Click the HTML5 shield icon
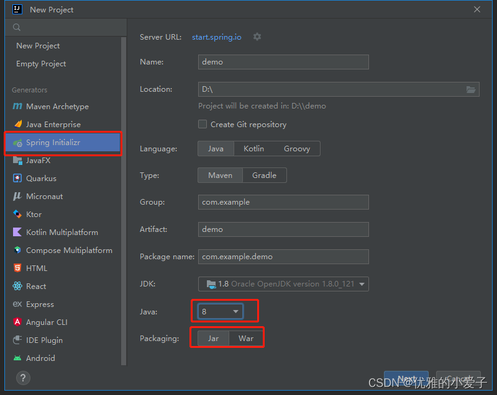The width and height of the screenshot is (497, 395). click(17, 268)
